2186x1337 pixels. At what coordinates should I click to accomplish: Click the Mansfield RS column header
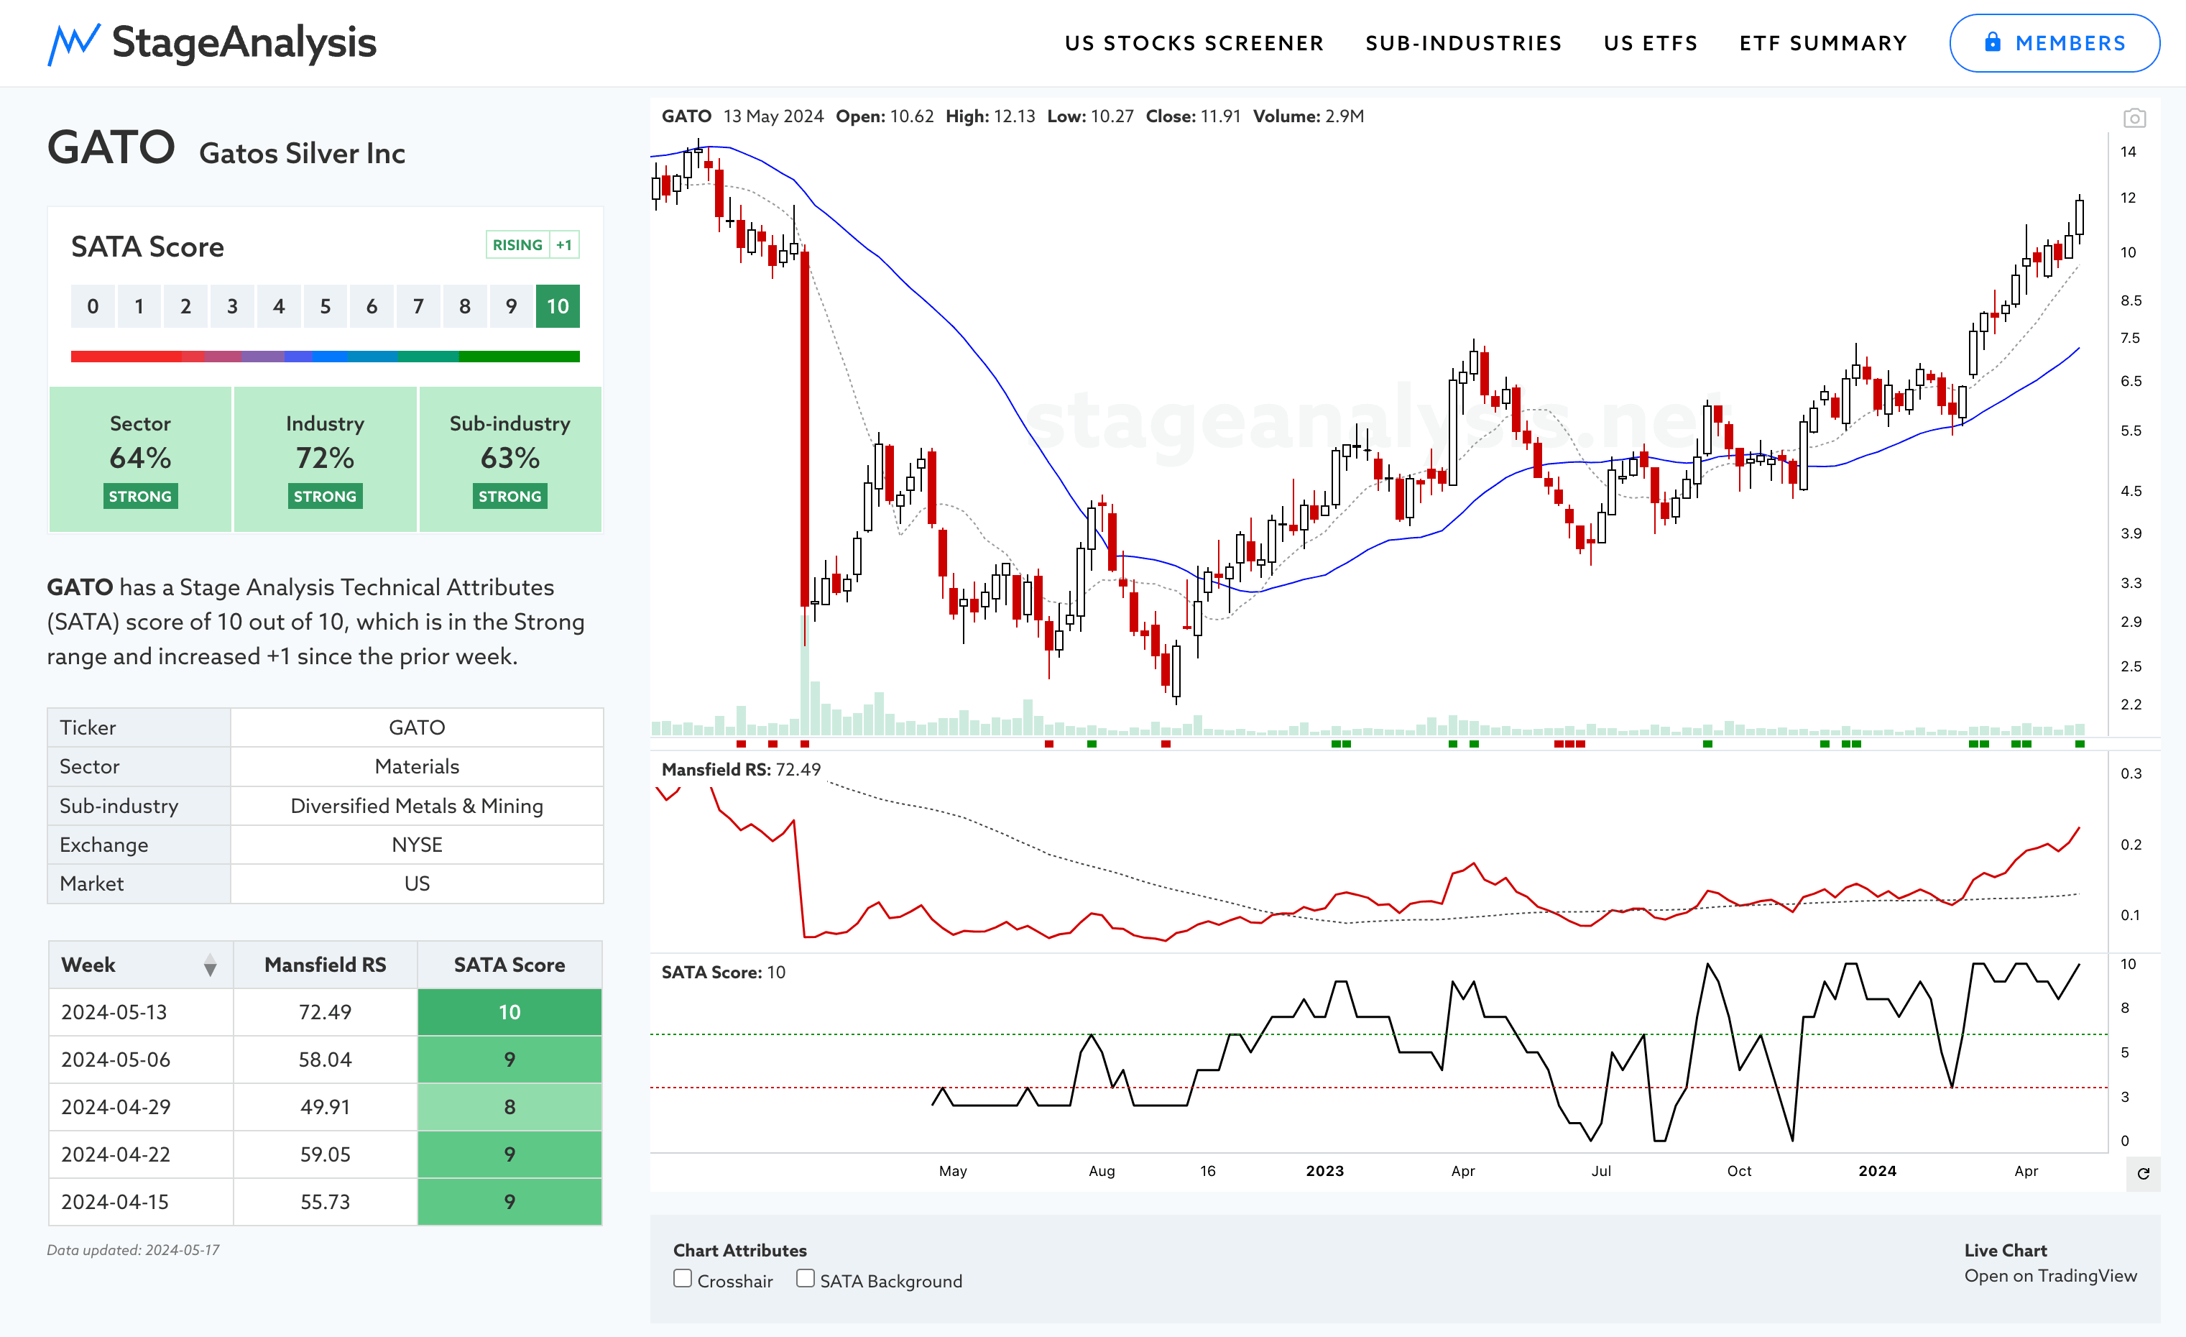coord(325,965)
